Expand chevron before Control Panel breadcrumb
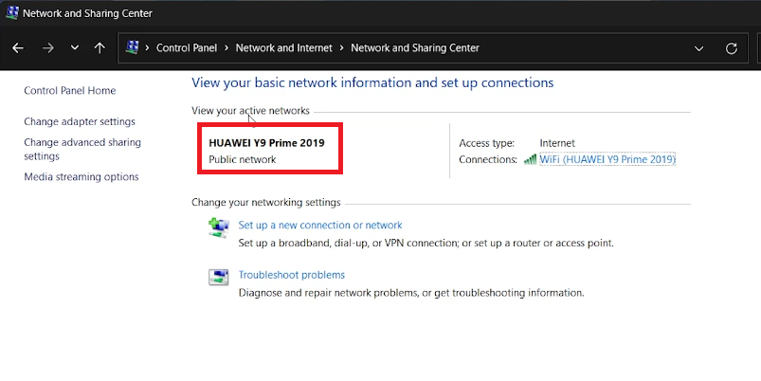Screen dimensions: 761x381 coord(147,48)
